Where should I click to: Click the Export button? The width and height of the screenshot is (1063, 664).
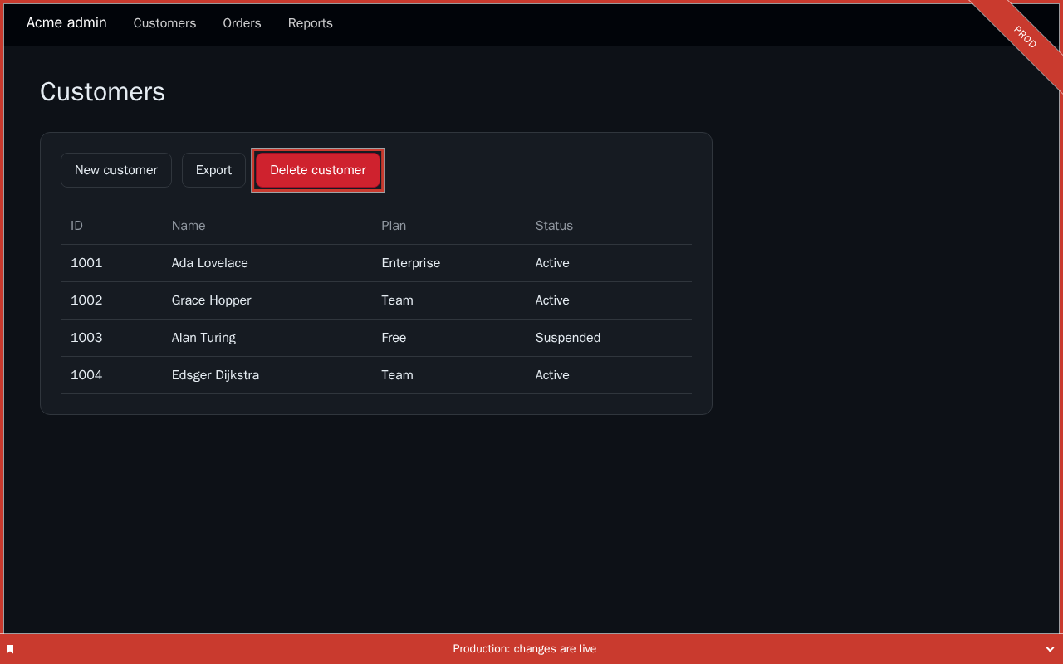(x=213, y=170)
